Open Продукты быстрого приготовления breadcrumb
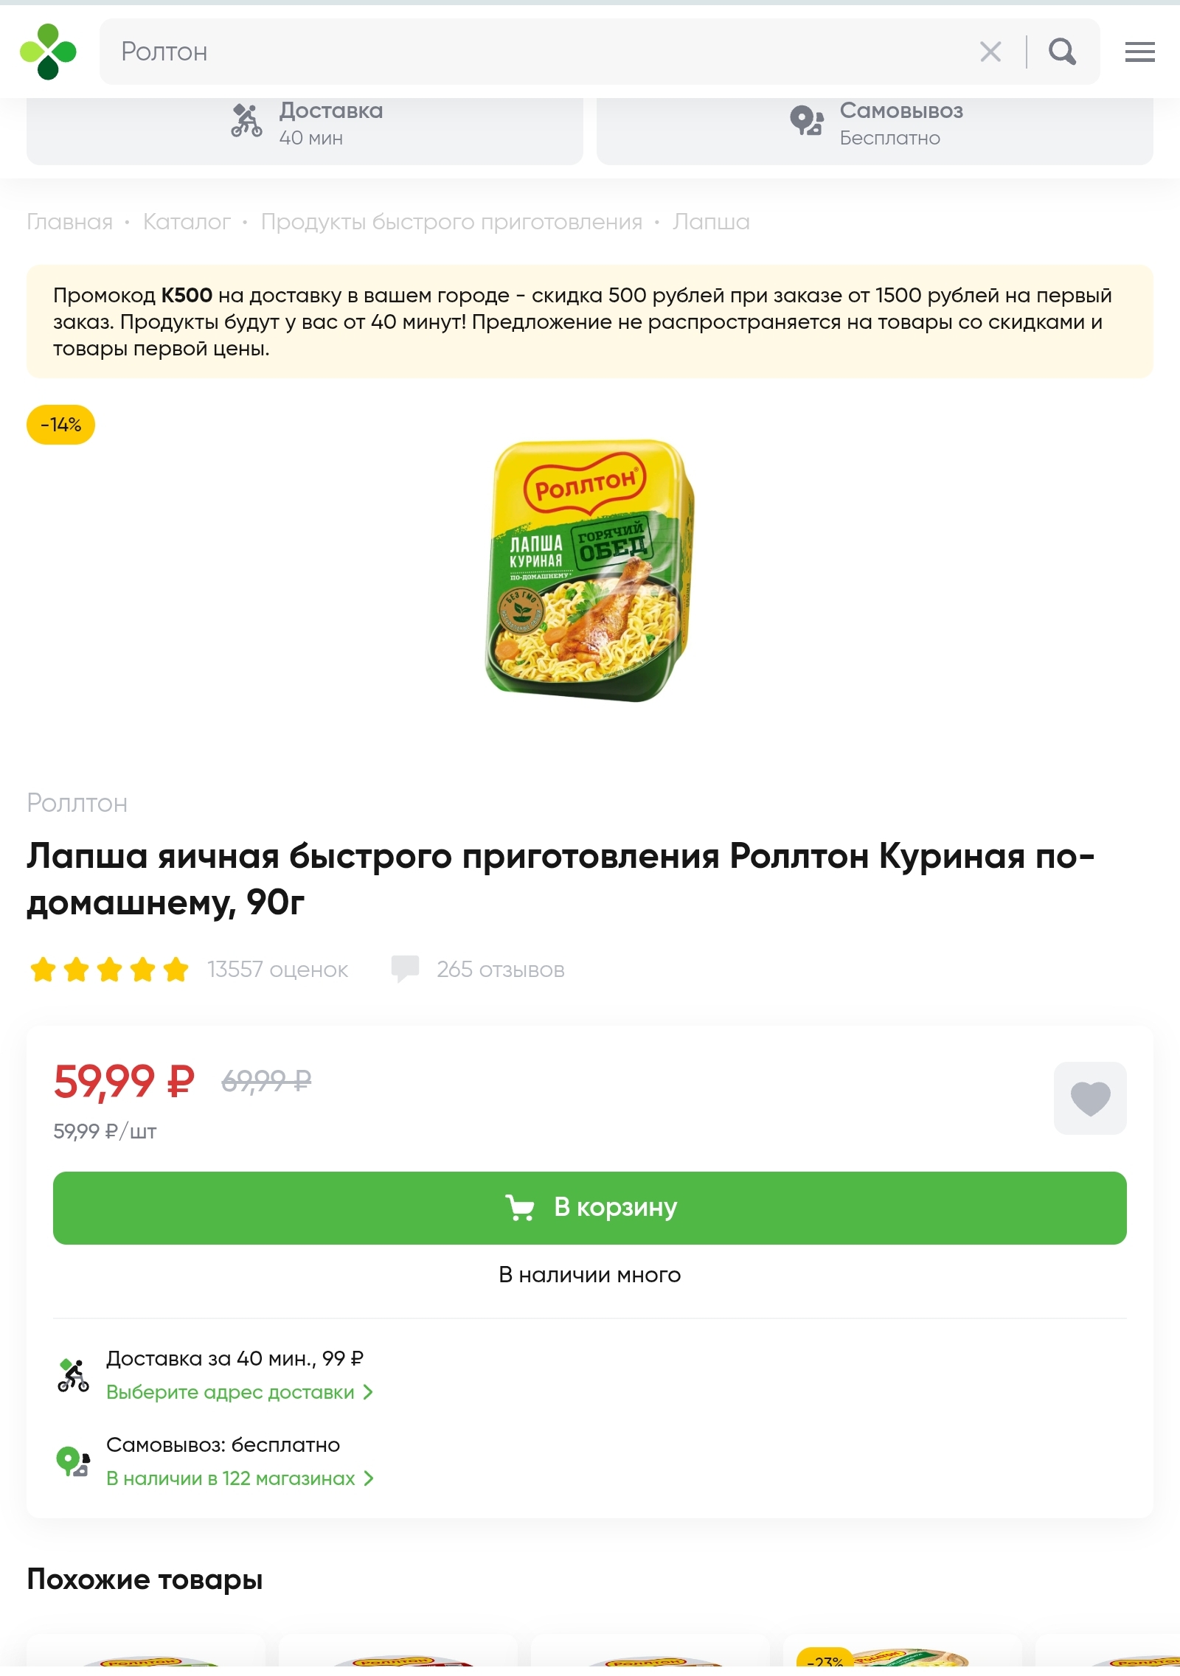Viewport: 1180px width, 1676px height. [x=451, y=222]
